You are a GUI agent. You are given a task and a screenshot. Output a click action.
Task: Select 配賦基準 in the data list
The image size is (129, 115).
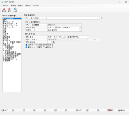[6, 37]
